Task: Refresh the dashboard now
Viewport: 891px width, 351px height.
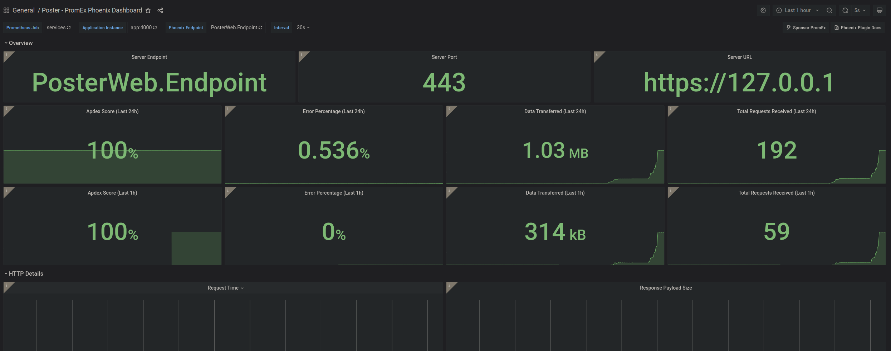Action: coord(845,10)
